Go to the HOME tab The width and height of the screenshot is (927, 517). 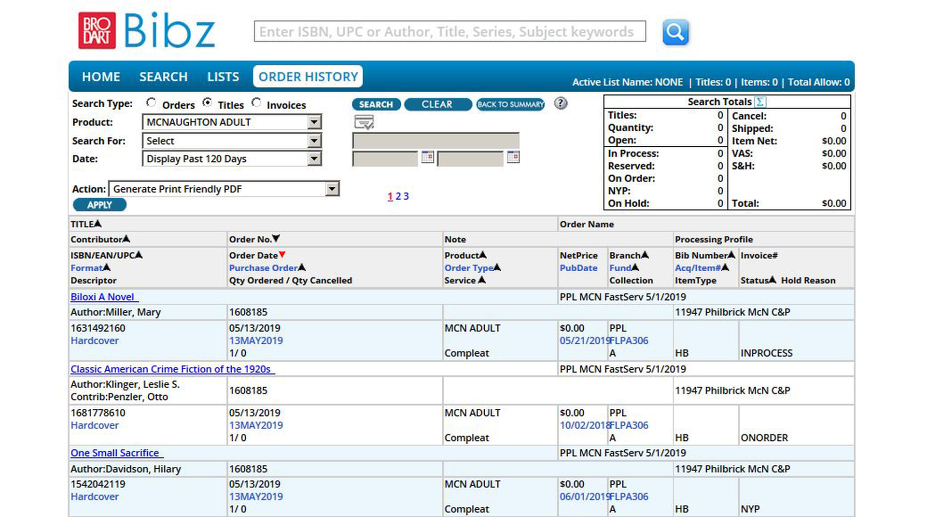(x=101, y=77)
